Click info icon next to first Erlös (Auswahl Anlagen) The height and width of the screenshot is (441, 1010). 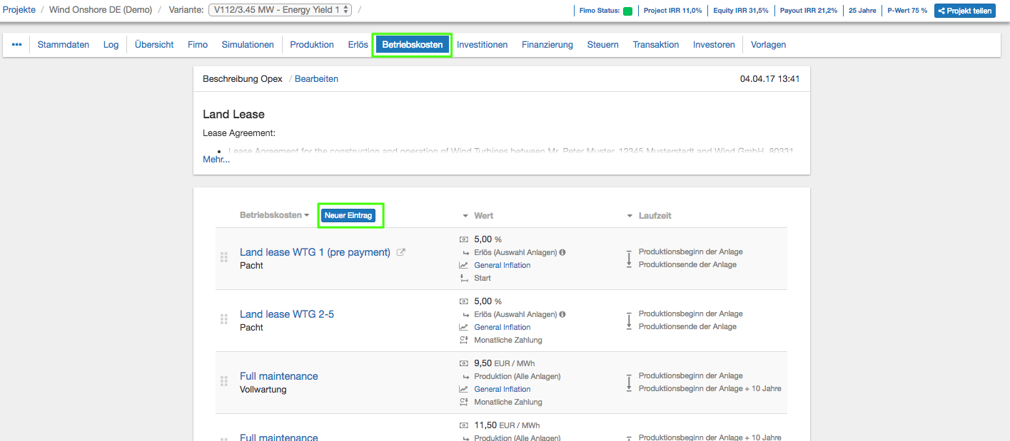(x=562, y=252)
